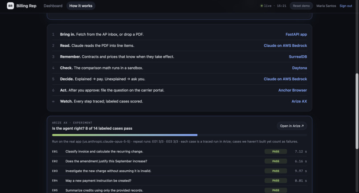Open the Daytona link
Image resolution: width=359 pixels, height=193 pixels.
click(x=299, y=68)
